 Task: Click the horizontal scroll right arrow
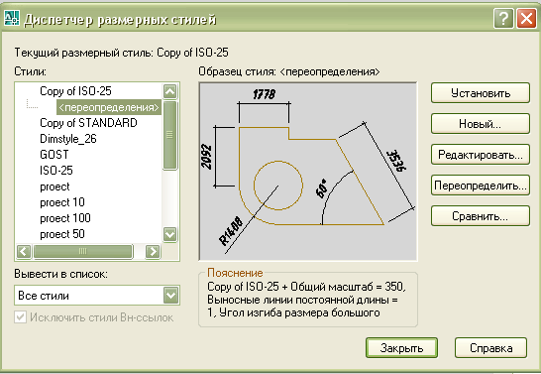[153, 251]
